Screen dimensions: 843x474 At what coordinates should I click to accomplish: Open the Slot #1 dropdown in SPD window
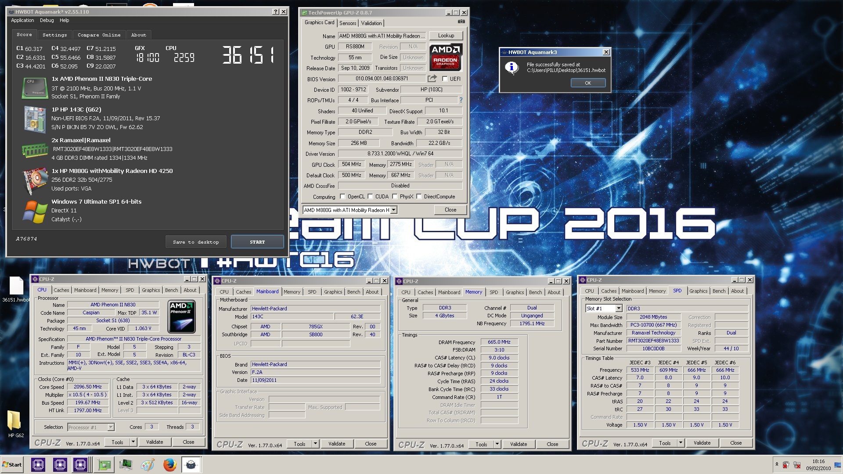619,309
